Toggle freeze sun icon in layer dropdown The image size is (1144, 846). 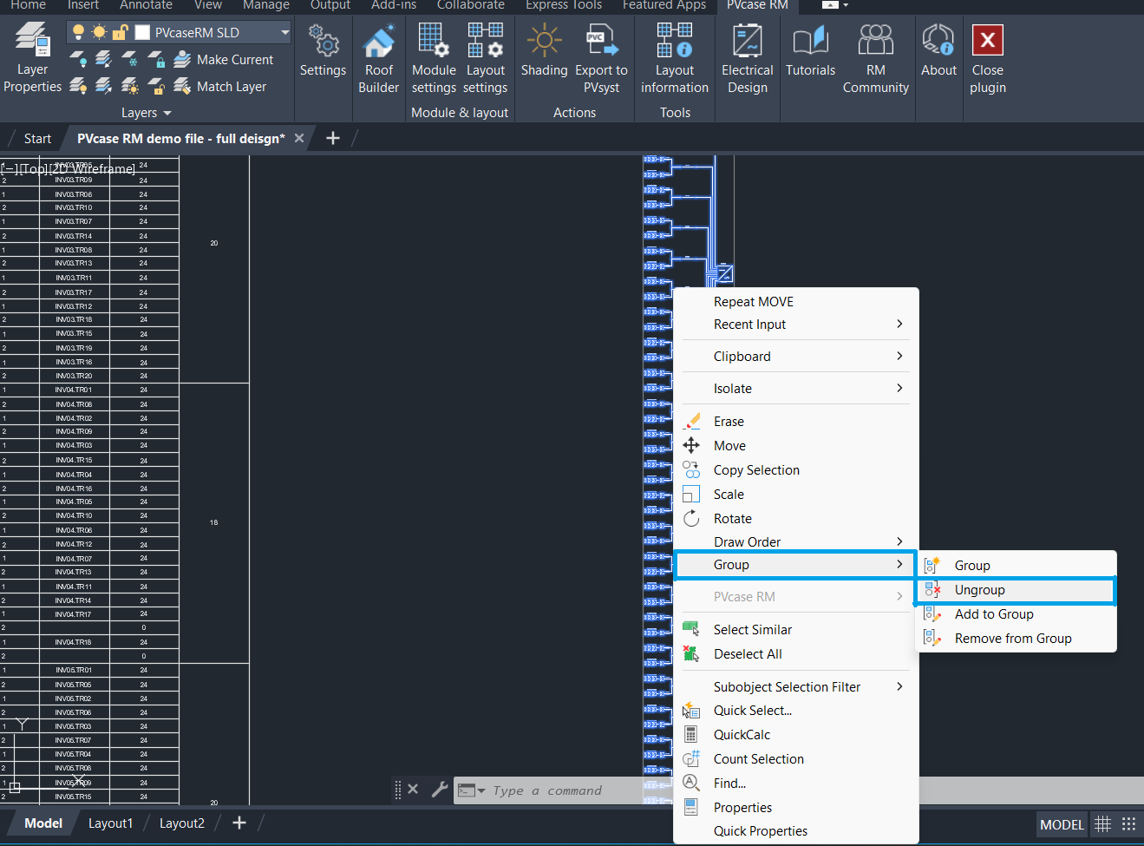[x=99, y=32]
